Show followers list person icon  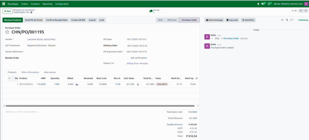(x=292, y=20)
